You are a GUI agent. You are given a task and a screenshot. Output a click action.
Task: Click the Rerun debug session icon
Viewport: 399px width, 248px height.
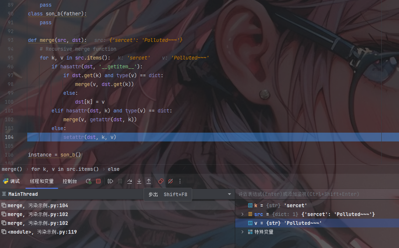[88, 181]
